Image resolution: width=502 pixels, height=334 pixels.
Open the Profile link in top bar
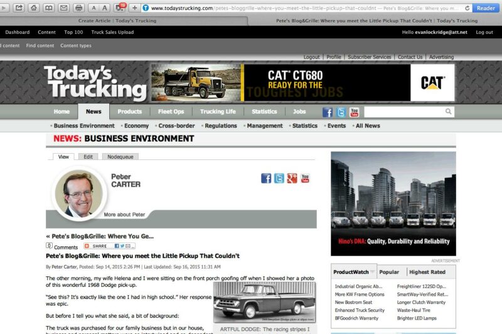[x=334, y=57]
